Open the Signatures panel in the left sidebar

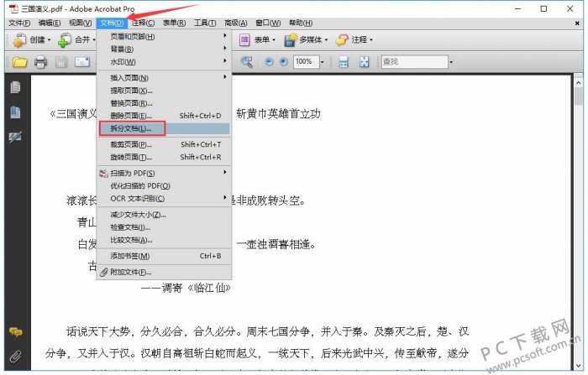[x=15, y=137]
